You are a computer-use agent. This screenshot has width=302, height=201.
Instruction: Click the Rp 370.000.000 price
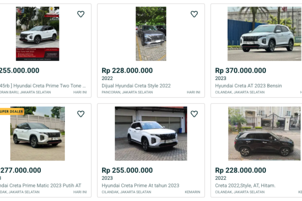tap(241, 71)
